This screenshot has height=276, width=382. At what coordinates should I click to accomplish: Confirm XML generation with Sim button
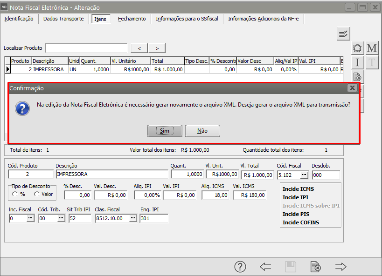(165, 131)
